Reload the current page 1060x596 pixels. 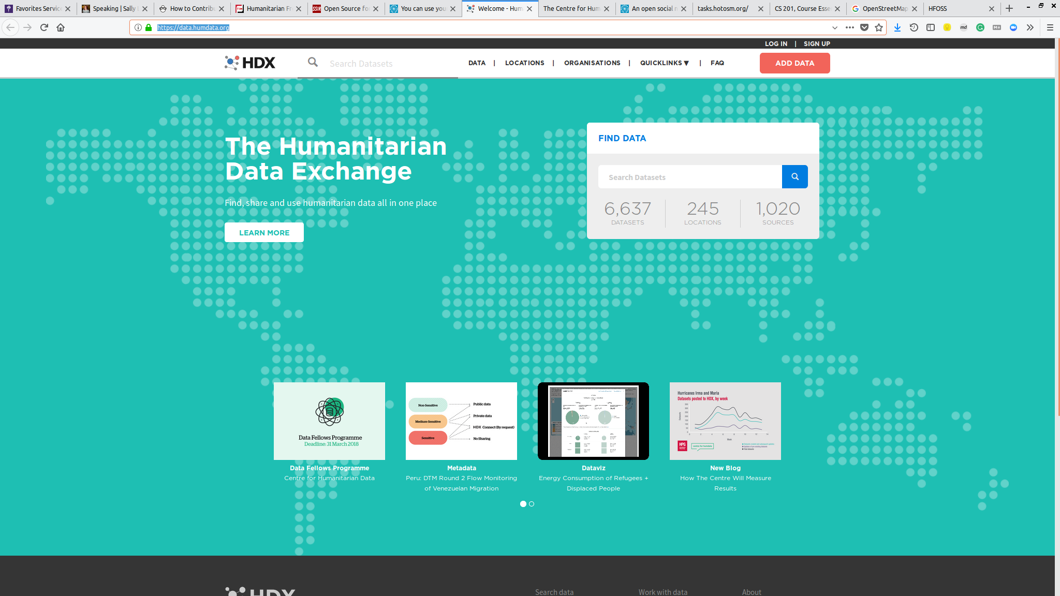point(44,27)
